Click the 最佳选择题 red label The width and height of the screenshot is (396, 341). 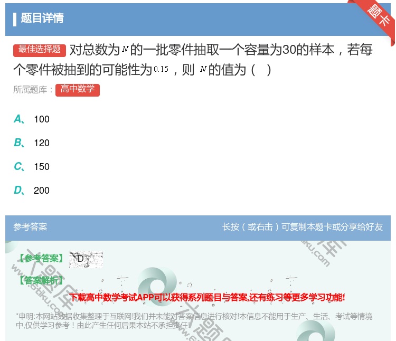(x=40, y=50)
